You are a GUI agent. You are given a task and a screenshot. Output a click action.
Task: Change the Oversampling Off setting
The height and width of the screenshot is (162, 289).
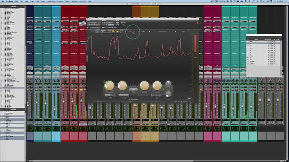tap(130, 102)
